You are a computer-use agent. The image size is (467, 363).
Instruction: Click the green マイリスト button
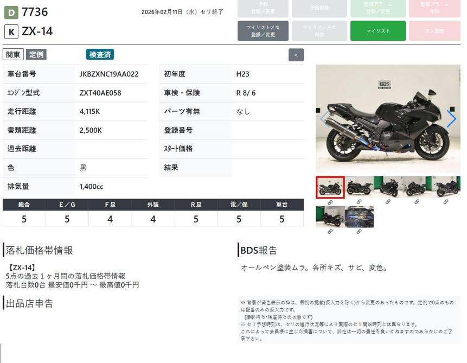(x=378, y=31)
